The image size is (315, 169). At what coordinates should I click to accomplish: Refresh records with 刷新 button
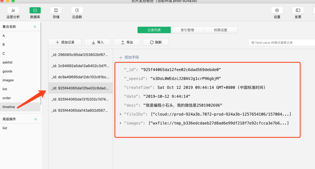(x=156, y=42)
